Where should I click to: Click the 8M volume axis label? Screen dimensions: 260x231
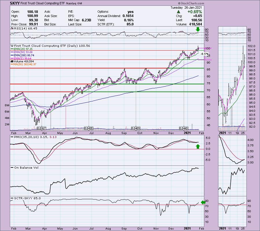tap(7, 105)
